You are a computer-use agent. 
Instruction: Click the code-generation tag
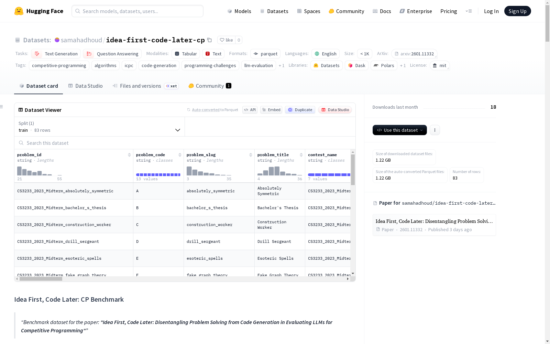coord(159,65)
